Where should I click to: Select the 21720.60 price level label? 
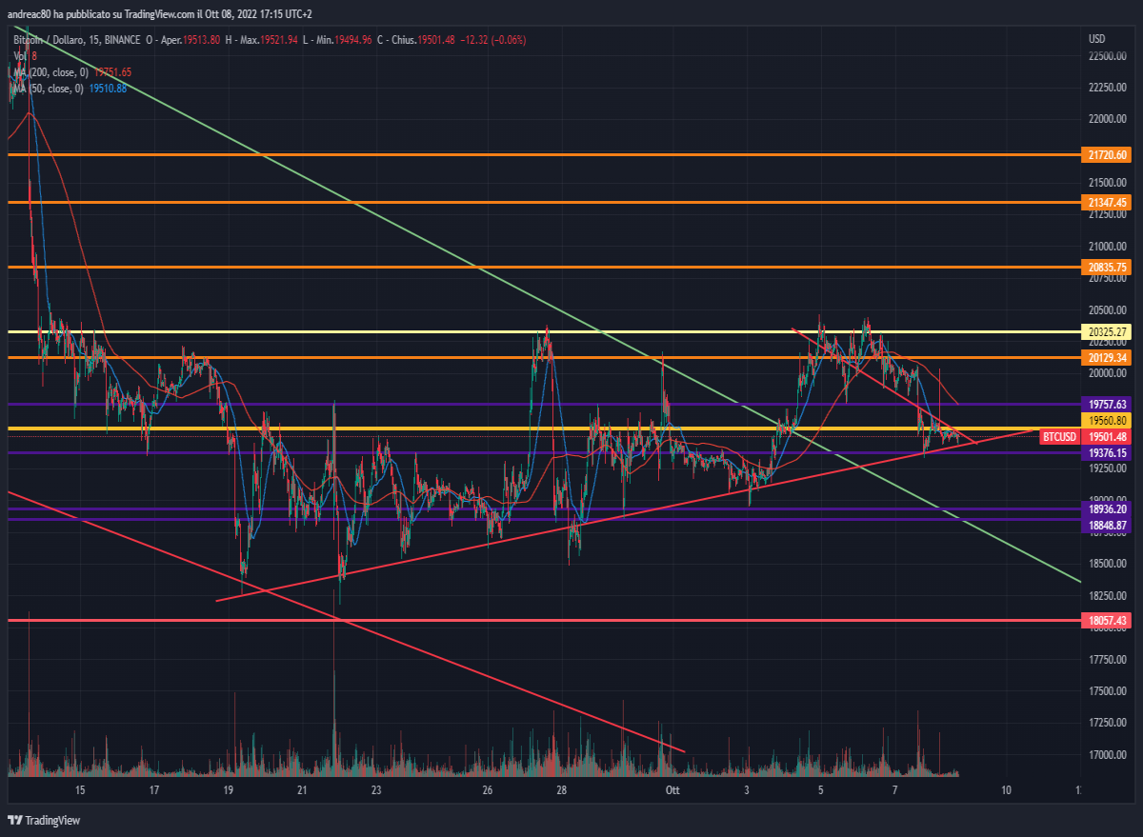pyautogui.click(x=1108, y=154)
